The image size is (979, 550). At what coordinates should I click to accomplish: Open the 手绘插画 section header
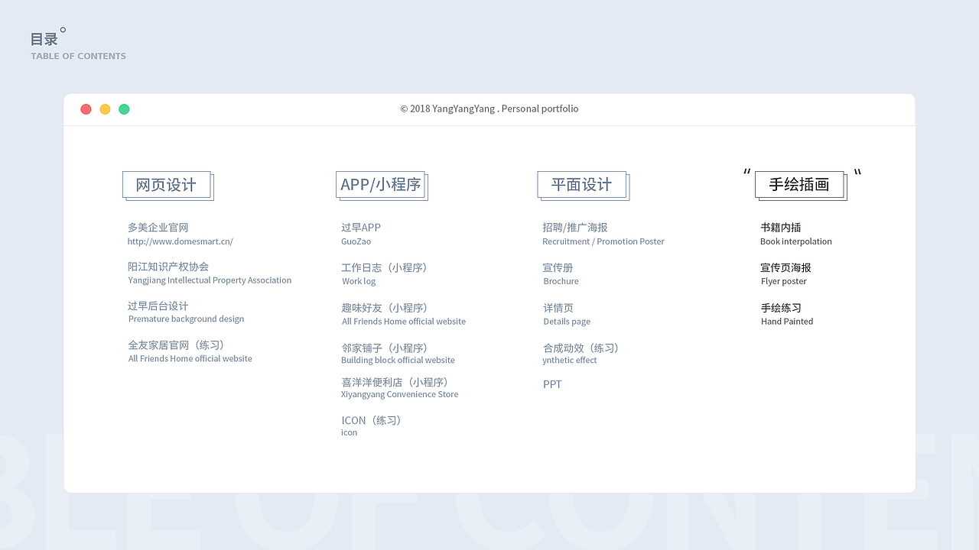[799, 184]
